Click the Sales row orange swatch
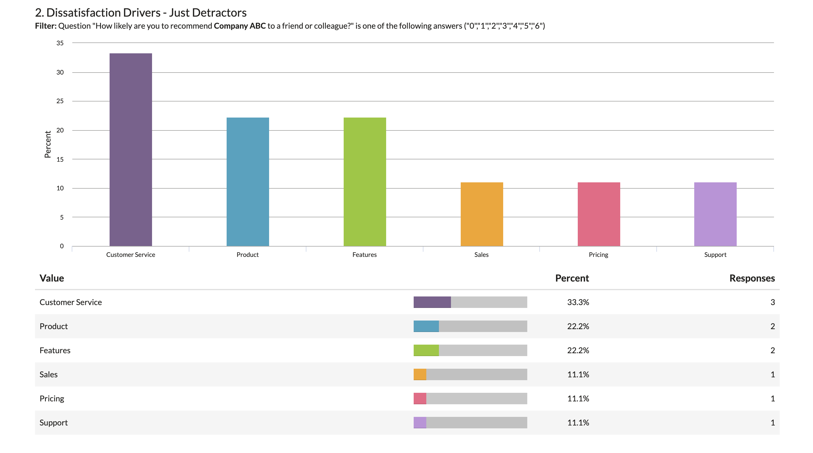Image resolution: width=813 pixels, height=453 pixels. pyautogui.click(x=420, y=374)
